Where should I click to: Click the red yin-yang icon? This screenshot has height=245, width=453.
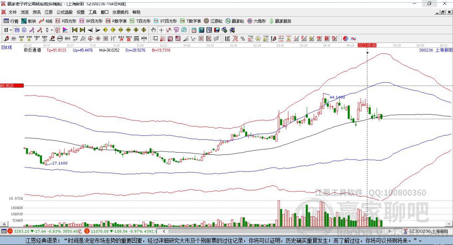(x=346, y=38)
